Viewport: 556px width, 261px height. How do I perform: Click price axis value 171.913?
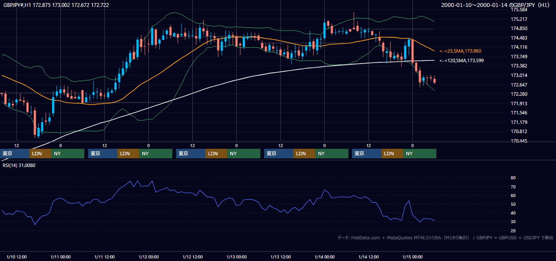tap(519, 104)
